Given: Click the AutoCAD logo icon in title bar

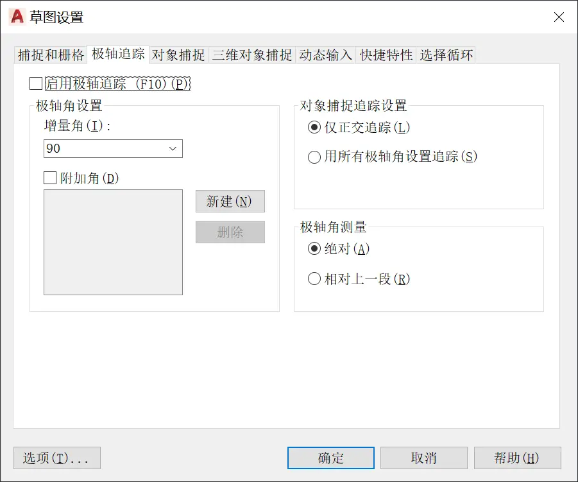Looking at the screenshot, I should (x=17, y=17).
